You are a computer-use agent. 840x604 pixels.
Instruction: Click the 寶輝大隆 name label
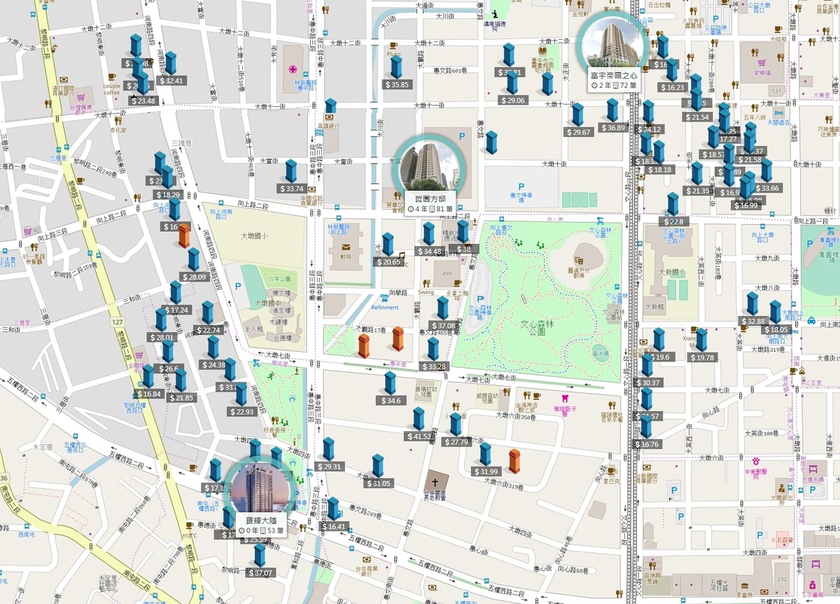click(261, 520)
